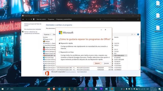Click the Reparar button
This screenshot has width=163, height=91.
[x=97, y=63]
